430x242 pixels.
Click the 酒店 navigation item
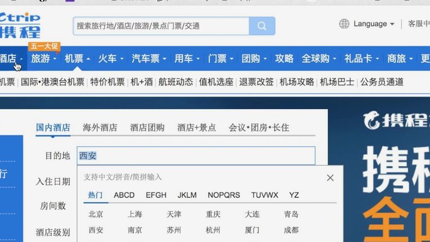(x=11, y=59)
